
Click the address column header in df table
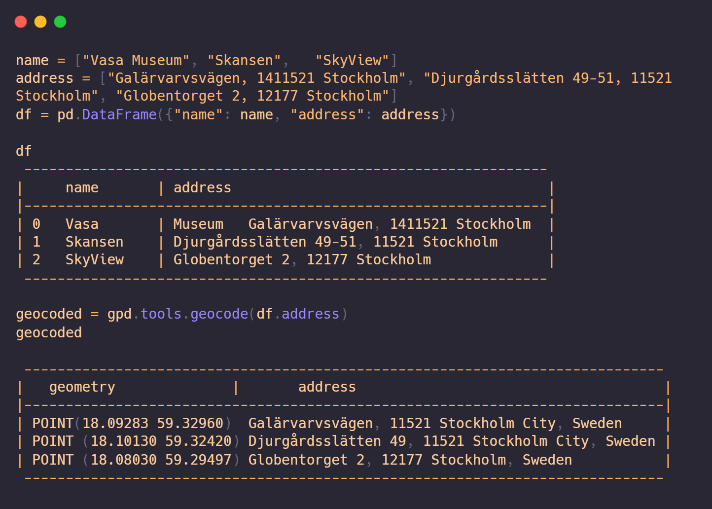[202, 187]
